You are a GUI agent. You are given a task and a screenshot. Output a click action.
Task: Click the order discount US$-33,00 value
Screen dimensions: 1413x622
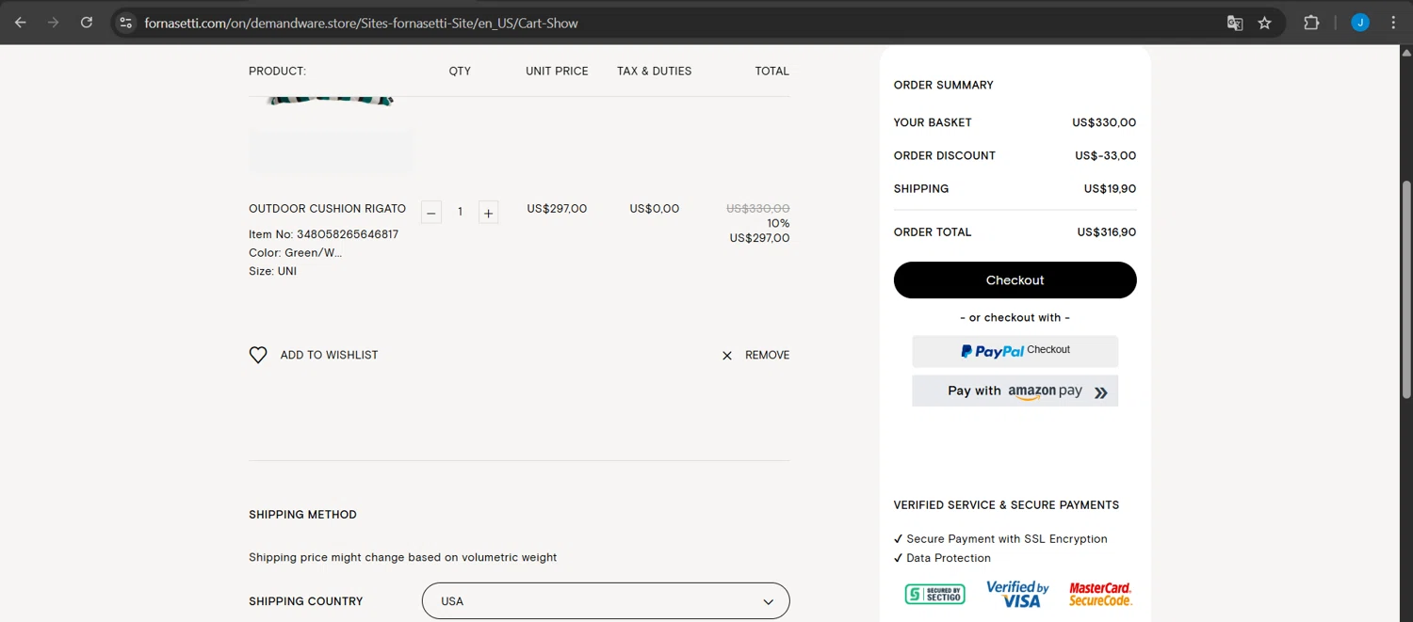[1105, 156]
